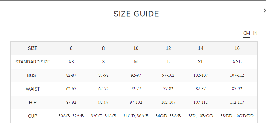Select size 6 column header
The width and height of the screenshot is (266, 125).
pos(71,48)
